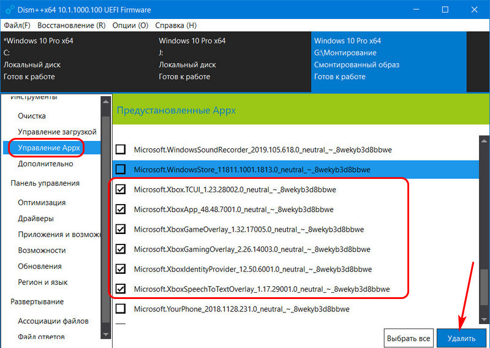Open Обновления in the sidebar
The width and height of the screenshot is (490, 348).
tap(40, 267)
